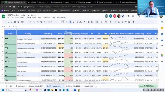The image size is (165, 92).
Task: Add a new sheet
Action: tap(6, 86)
